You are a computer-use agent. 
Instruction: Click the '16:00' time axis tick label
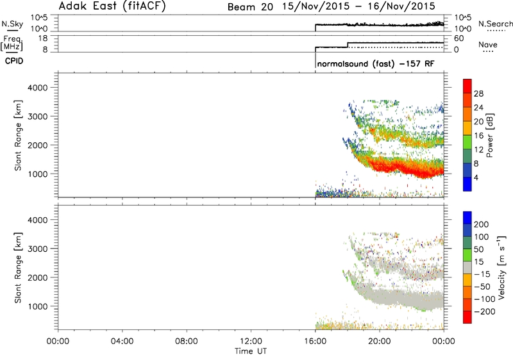pos(315,342)
